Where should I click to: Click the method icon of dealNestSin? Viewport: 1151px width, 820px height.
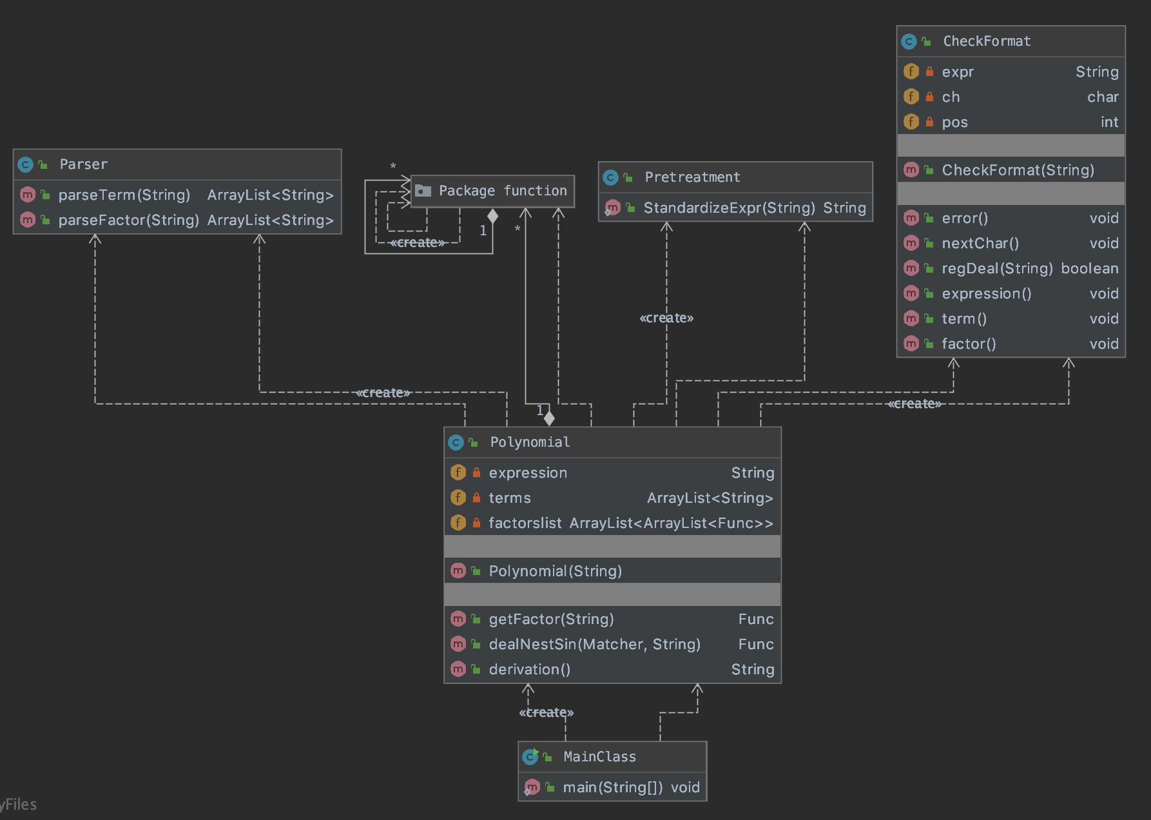pos(458,644)
